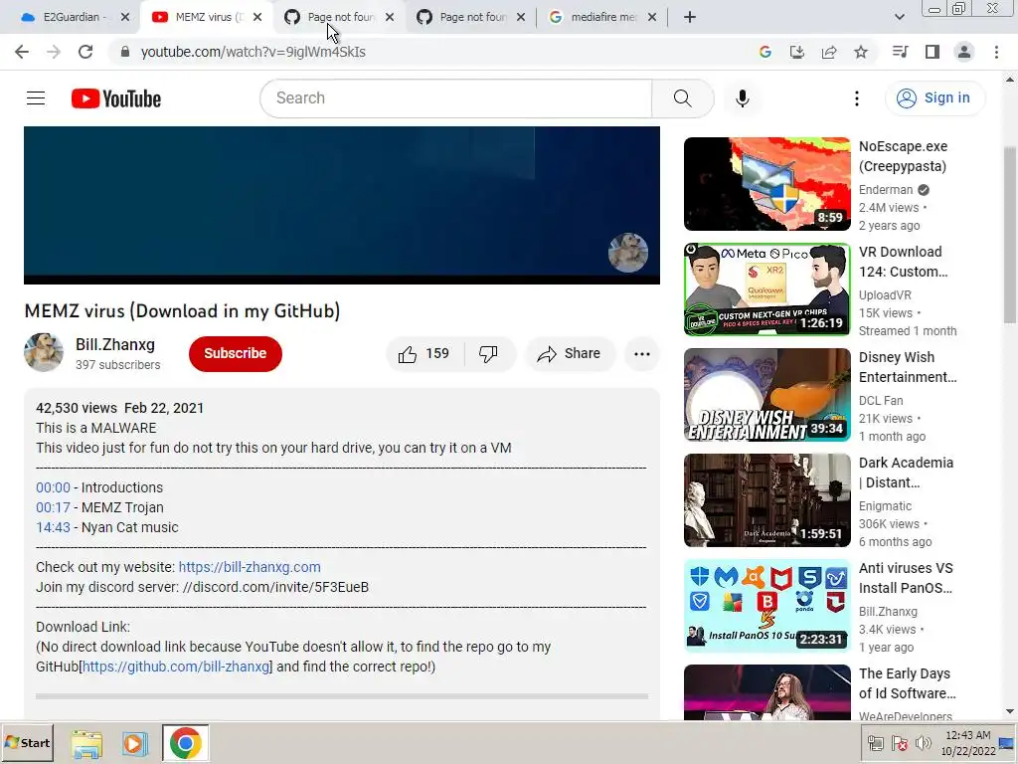Viewport: 1018px width, 764px height.
Task: Click the address bar URL
Action: coord(254,52)
